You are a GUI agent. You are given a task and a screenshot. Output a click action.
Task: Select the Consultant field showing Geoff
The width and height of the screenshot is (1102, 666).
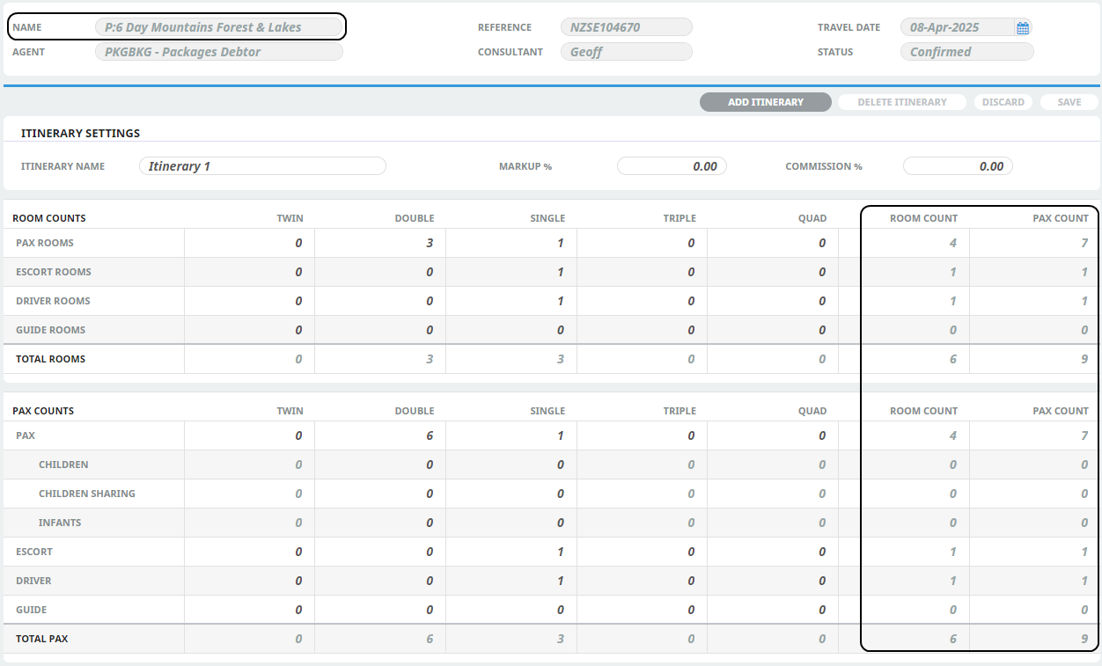[x=626, y=52]
